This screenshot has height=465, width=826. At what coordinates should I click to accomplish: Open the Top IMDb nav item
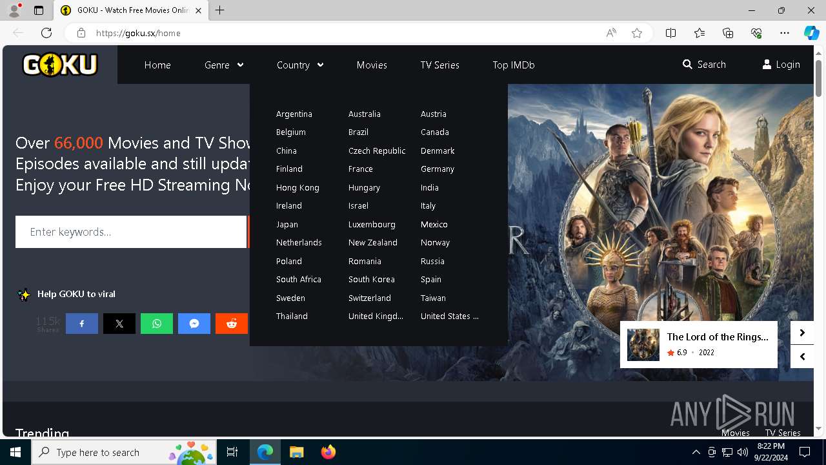coord(514,65)
